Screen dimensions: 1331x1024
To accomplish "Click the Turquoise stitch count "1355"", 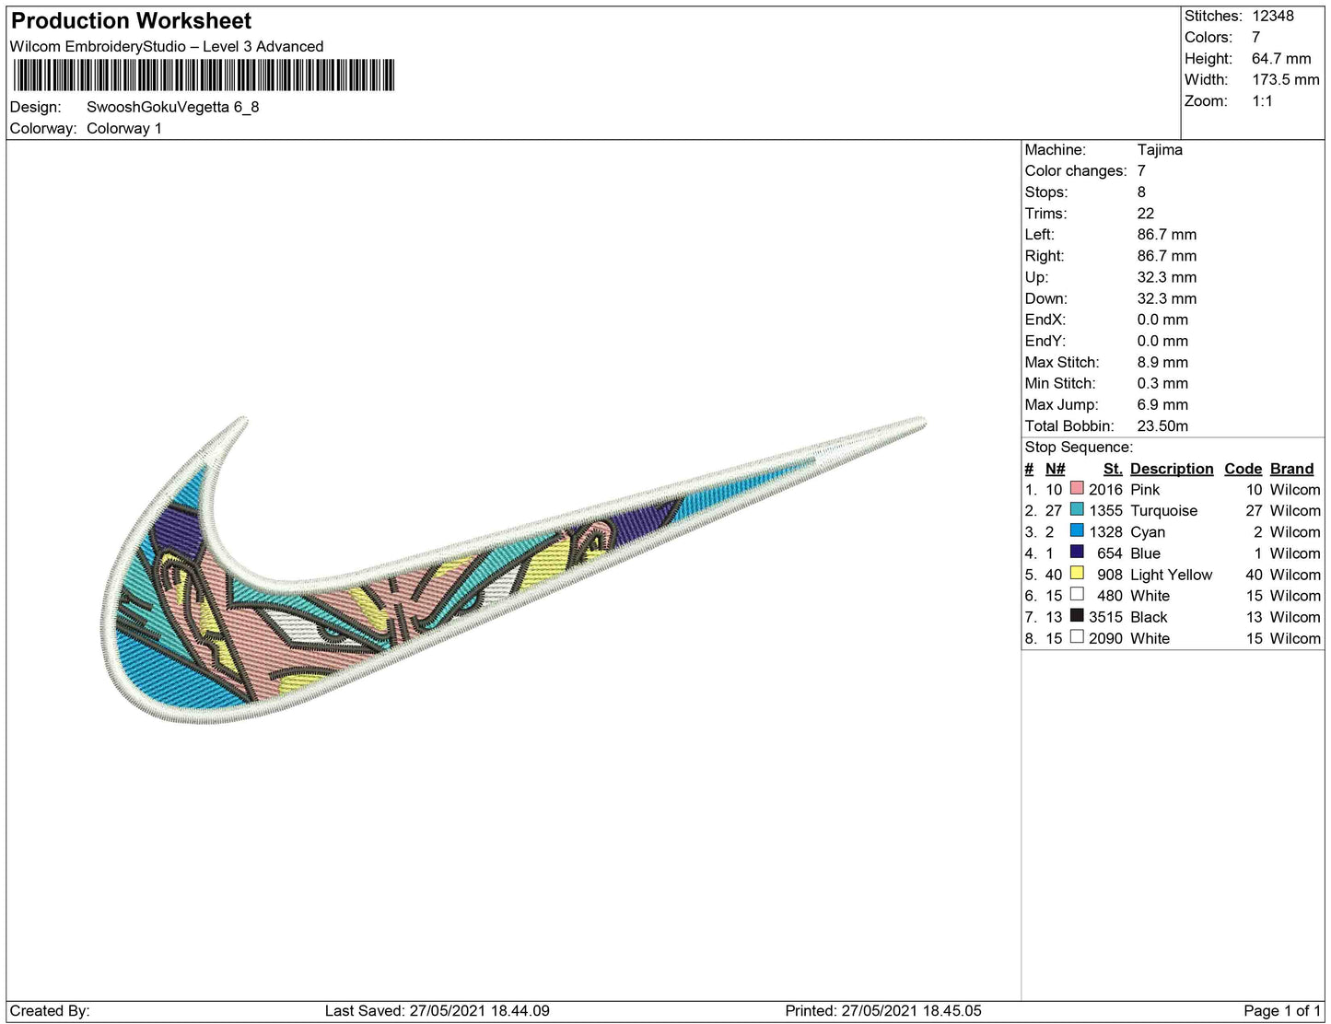I will (1105, 511).
